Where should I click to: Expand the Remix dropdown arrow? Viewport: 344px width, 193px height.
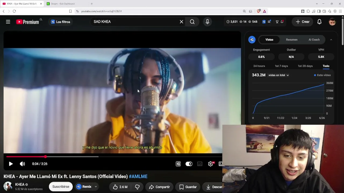click(x=96, y=187)
